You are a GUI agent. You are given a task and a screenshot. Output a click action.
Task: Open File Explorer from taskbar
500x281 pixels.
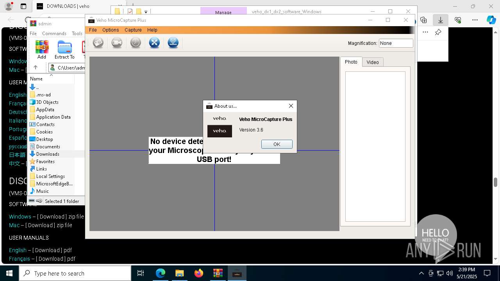(179, 273)
